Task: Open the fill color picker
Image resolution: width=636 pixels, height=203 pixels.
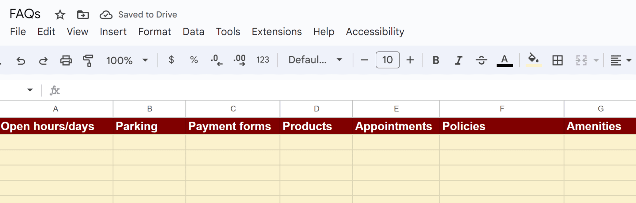Action: 534,60
